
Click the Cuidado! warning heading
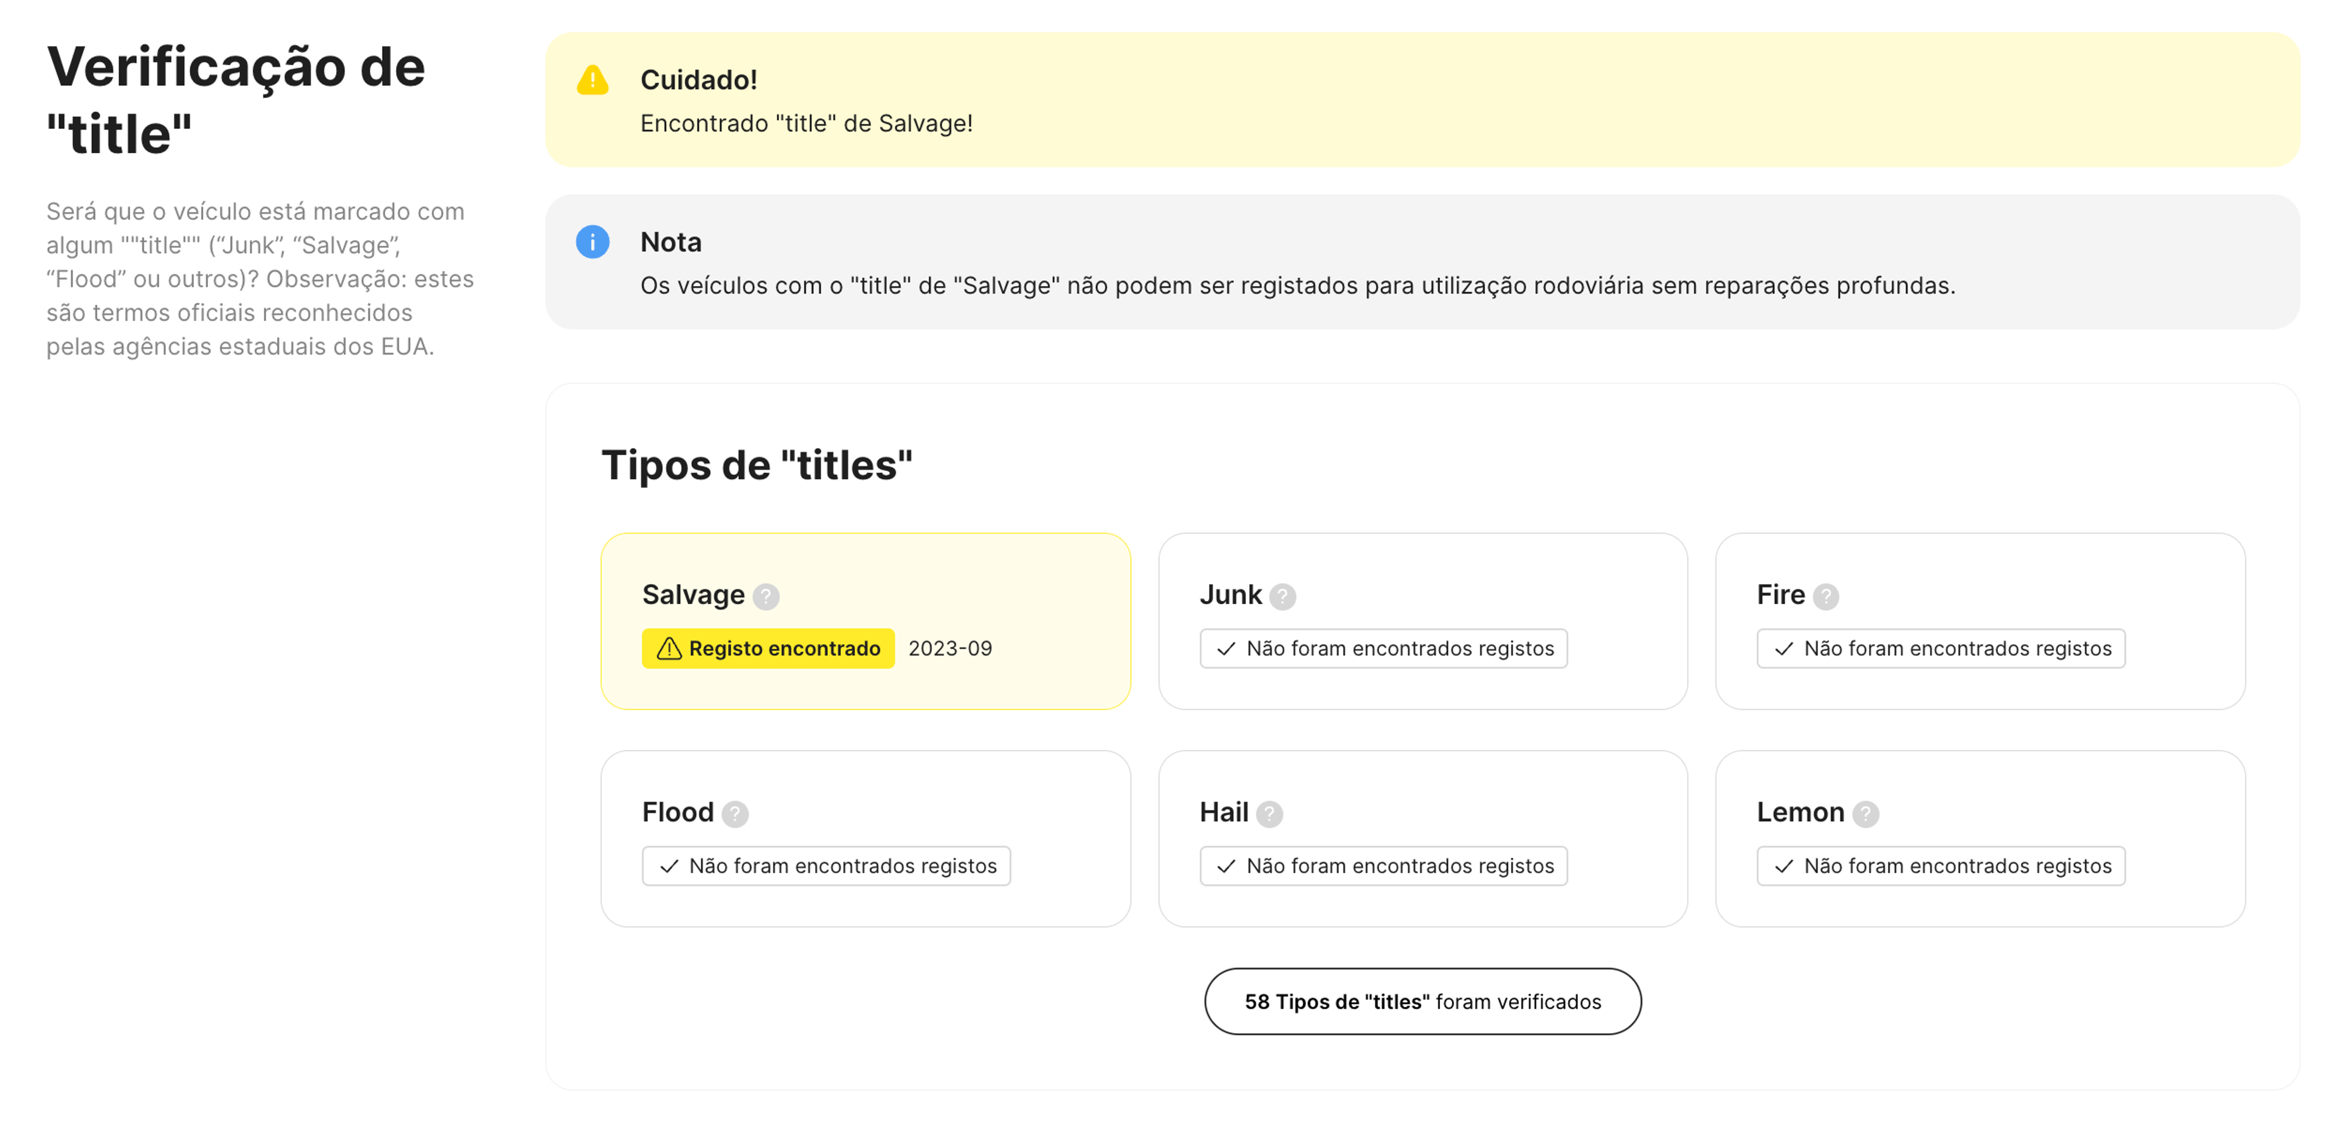(698, 80)
